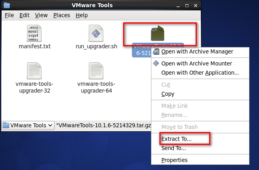Click the status bar text showing VMwareTools-10.1.6-5214329.tar.gz
This screenshot has width=259, height=170.
coord(104,125)
